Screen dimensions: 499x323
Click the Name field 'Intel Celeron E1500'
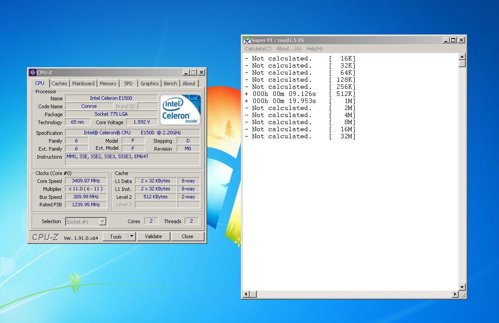[111, 98]
